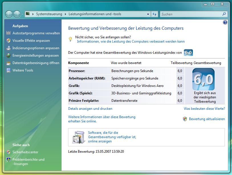Click the Teilbewertung column header

click(181, 63)
